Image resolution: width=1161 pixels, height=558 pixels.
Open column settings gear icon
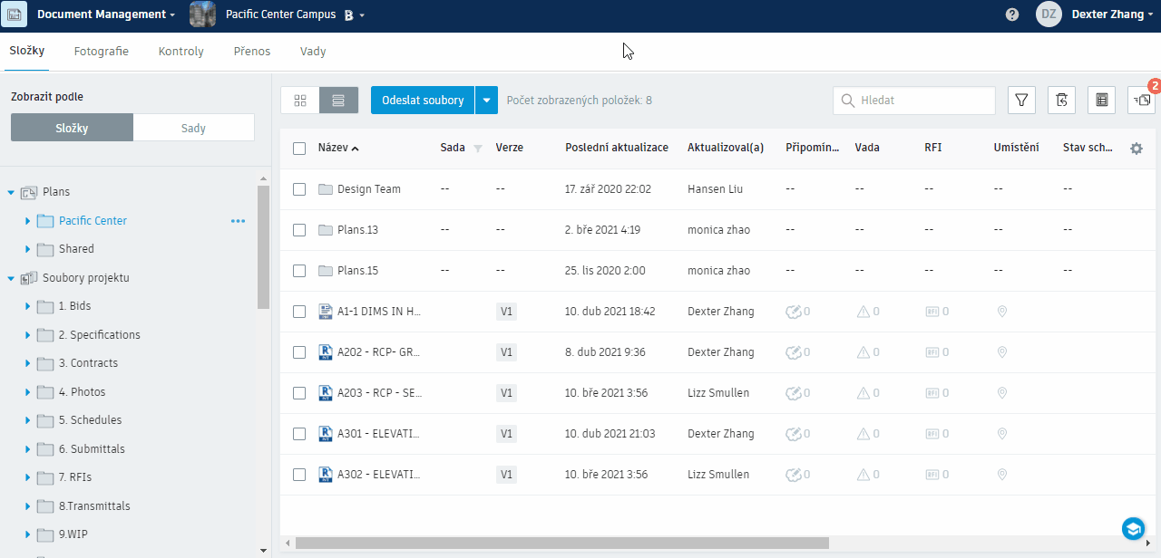click(1137, 149)
